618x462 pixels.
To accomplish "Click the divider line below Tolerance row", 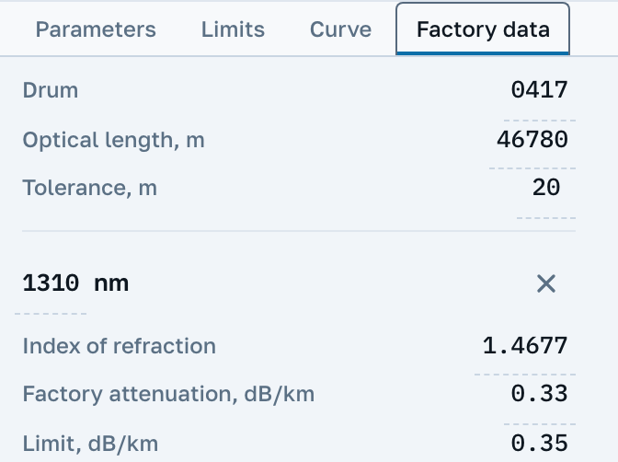I will pyautogui.click(x=299, y=231).
